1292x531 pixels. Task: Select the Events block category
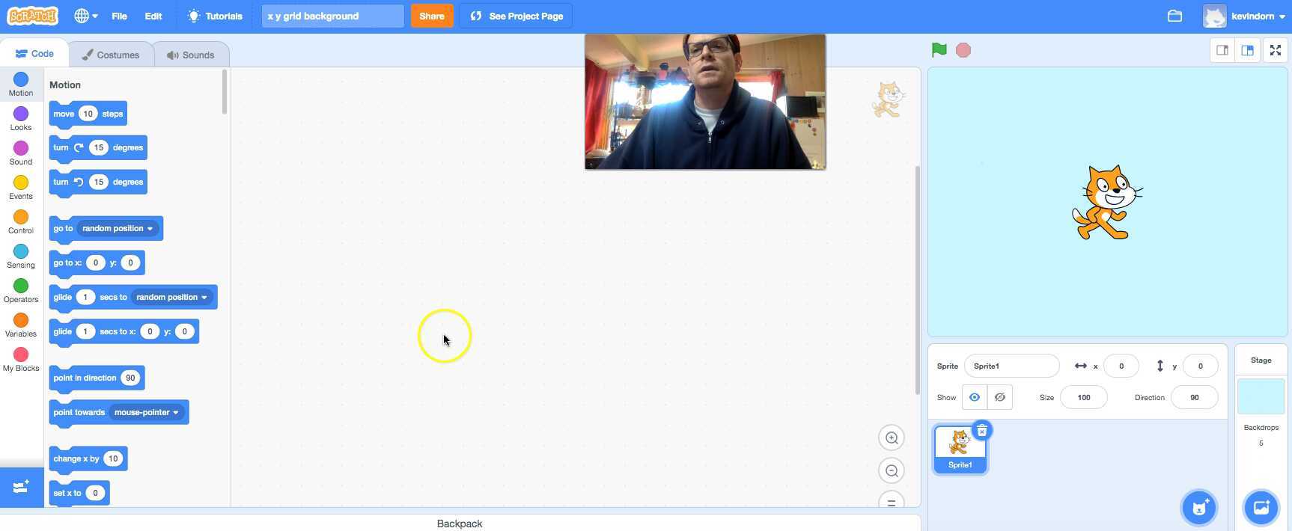21,187
